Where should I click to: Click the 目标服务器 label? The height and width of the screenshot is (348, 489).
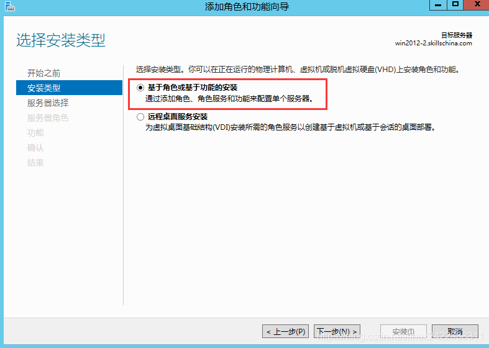coord(457,35)
